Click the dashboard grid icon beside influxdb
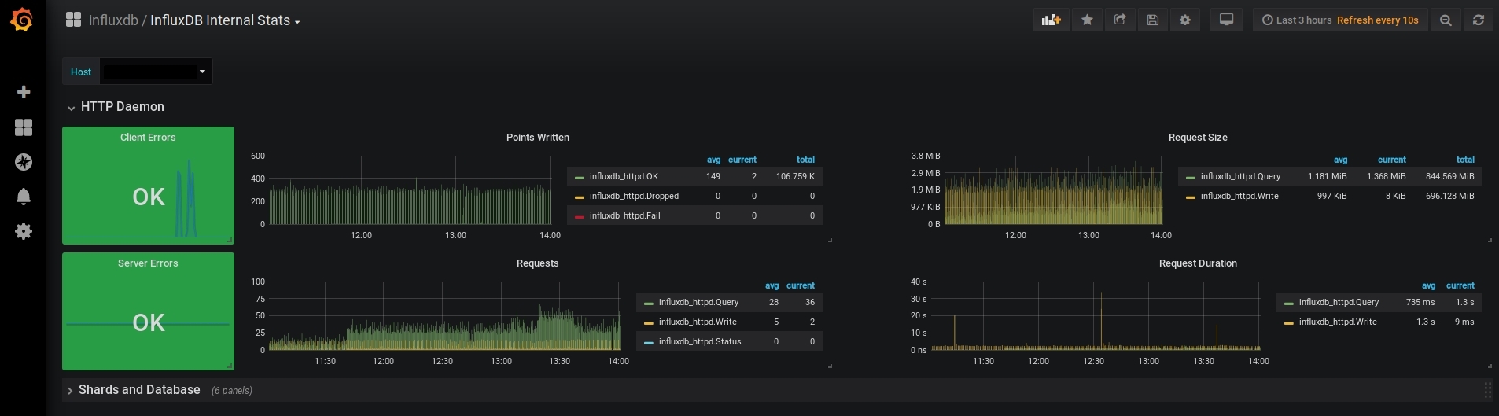Image resolution: width=1499 pixels, height=416 pixels. tap(73, 20)
